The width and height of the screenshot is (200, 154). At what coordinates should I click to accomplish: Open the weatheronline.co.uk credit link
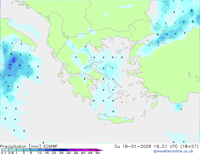point(174,151)
